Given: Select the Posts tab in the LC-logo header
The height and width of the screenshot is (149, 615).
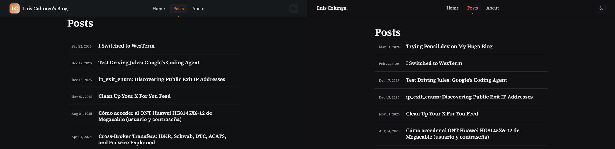Looking at the screenshot, I should (178, 9).
